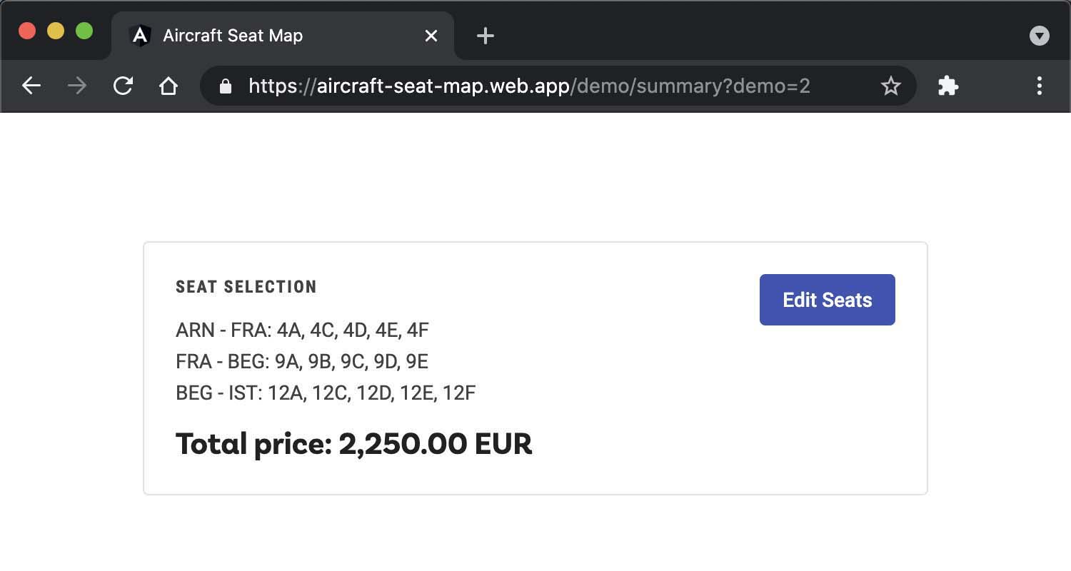Viewport: 1071px width, 571px height.
Task: Click the BEG - IST seat list
Action: click(326, 393)
